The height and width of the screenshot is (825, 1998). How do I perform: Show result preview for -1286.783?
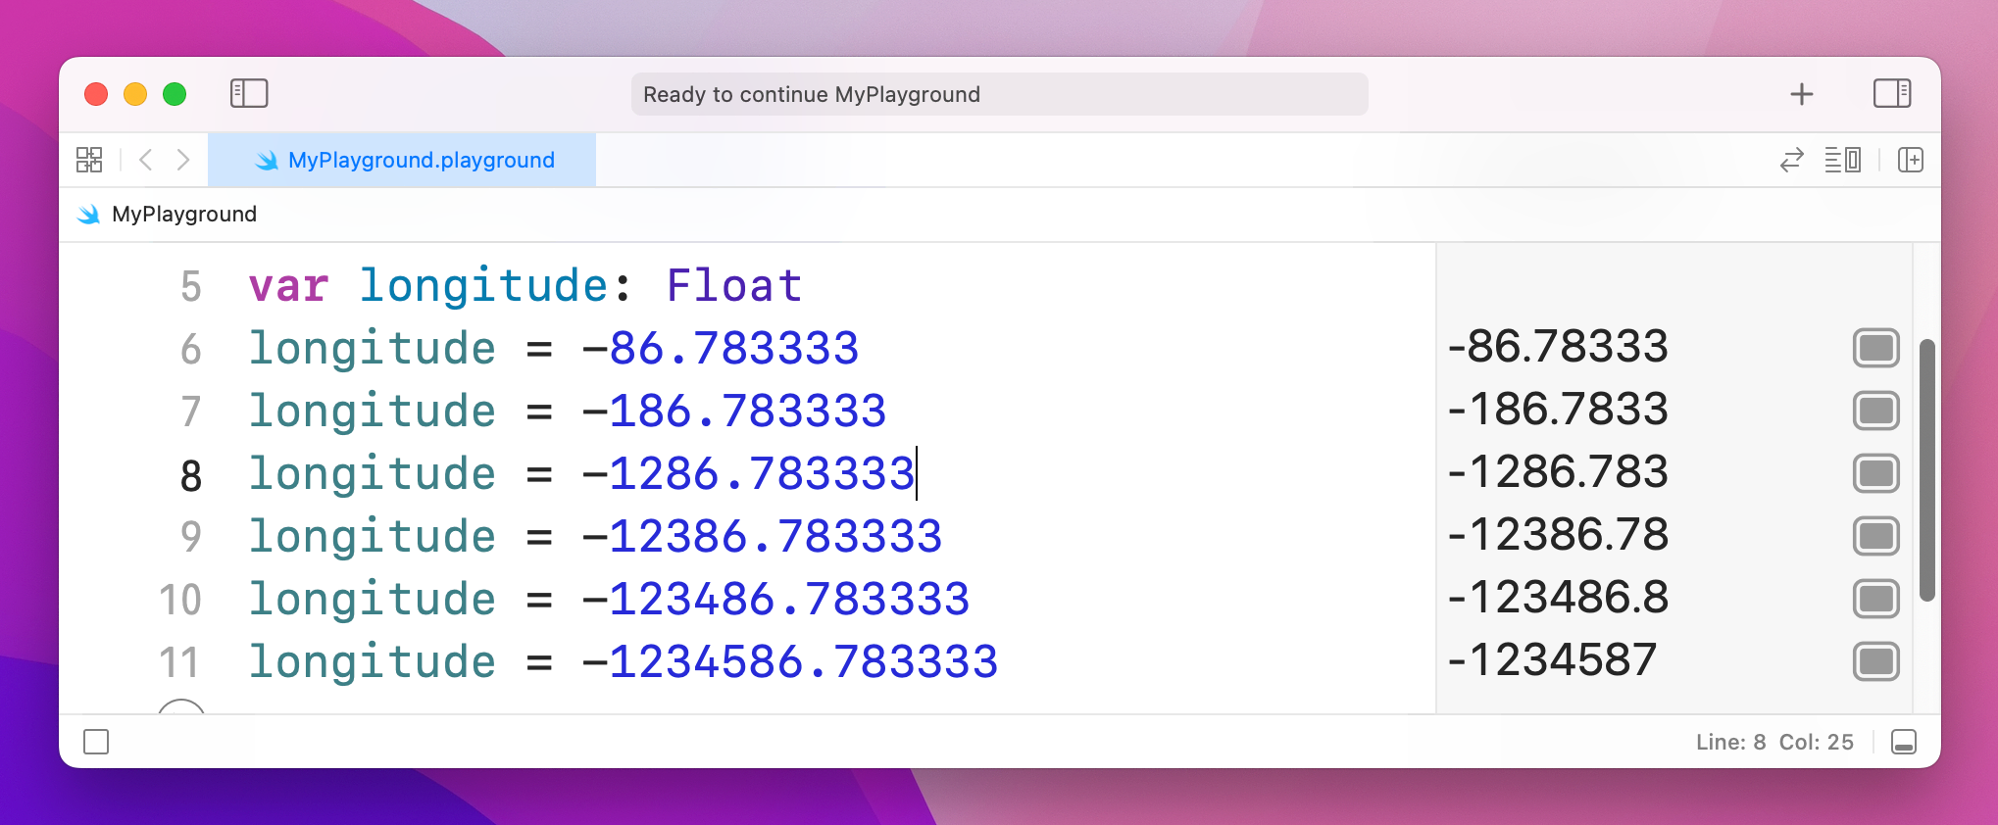(x=1875, y=473)
